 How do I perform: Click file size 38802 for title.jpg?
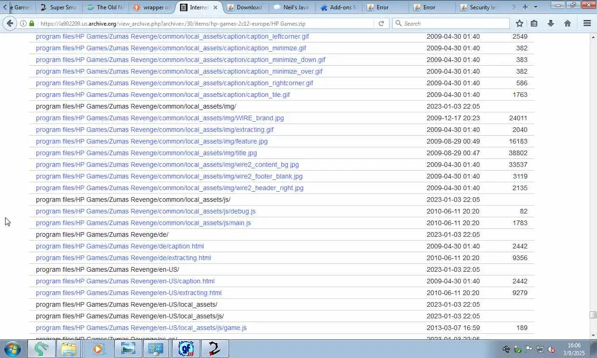pos(518,153)
